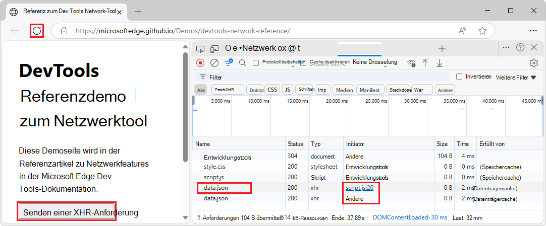
Task: Open the script.js:20 initiator link
Action: click(x=359, y=188)
